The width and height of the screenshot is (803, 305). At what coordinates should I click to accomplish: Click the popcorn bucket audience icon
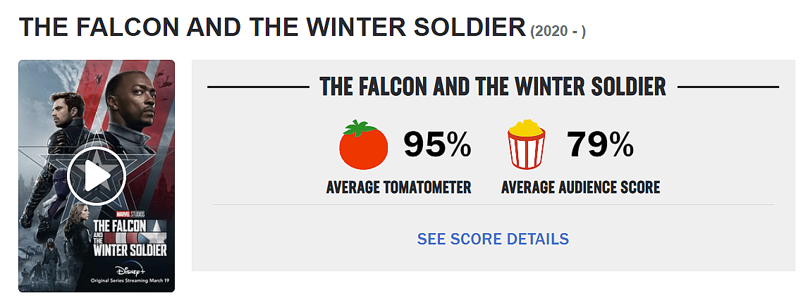pyautogui.click(x=526, y=145)
